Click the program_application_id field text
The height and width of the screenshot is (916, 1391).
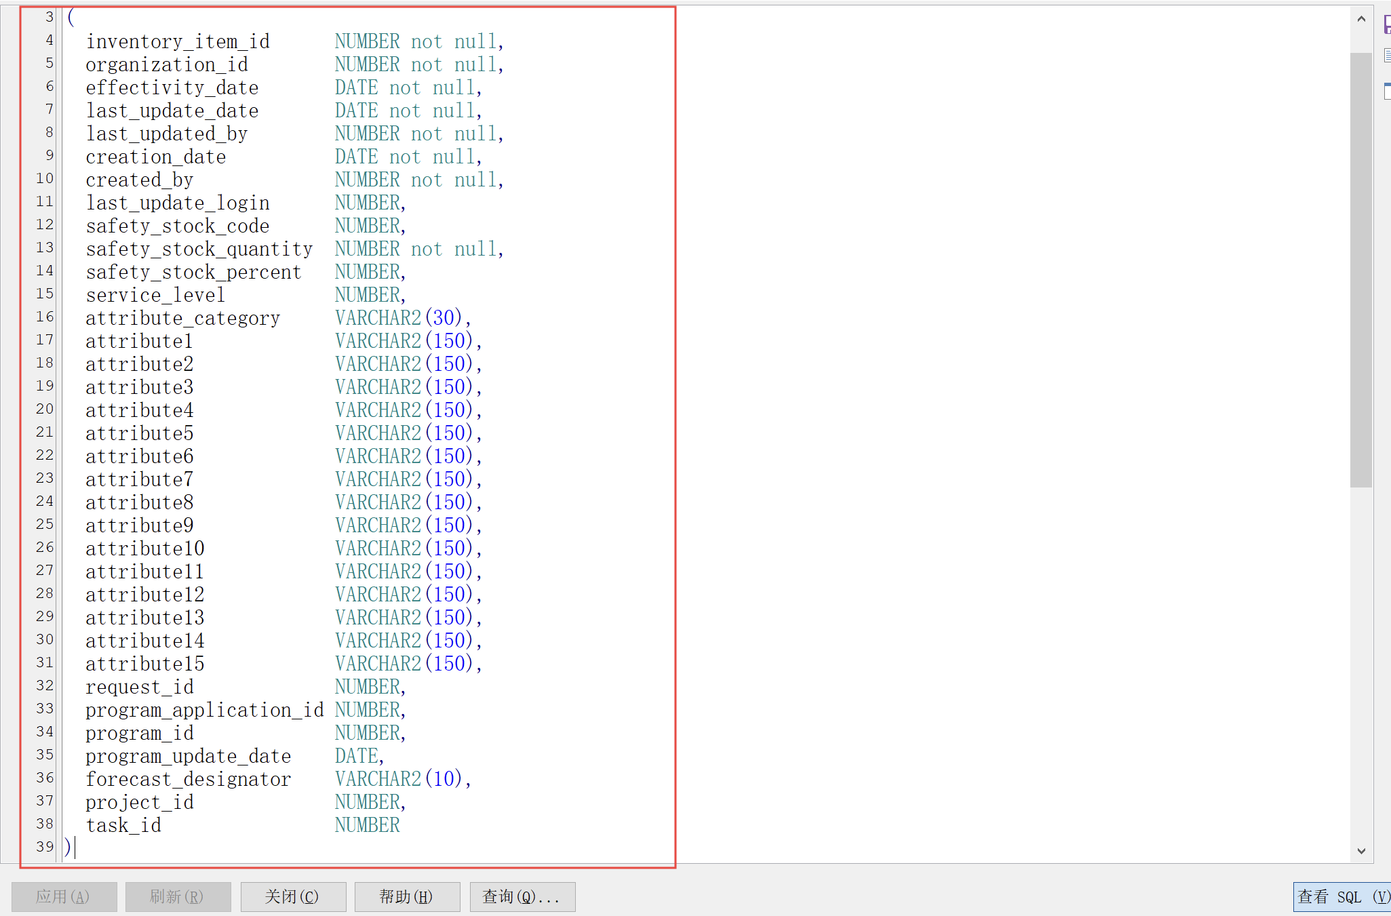(204, 711)
